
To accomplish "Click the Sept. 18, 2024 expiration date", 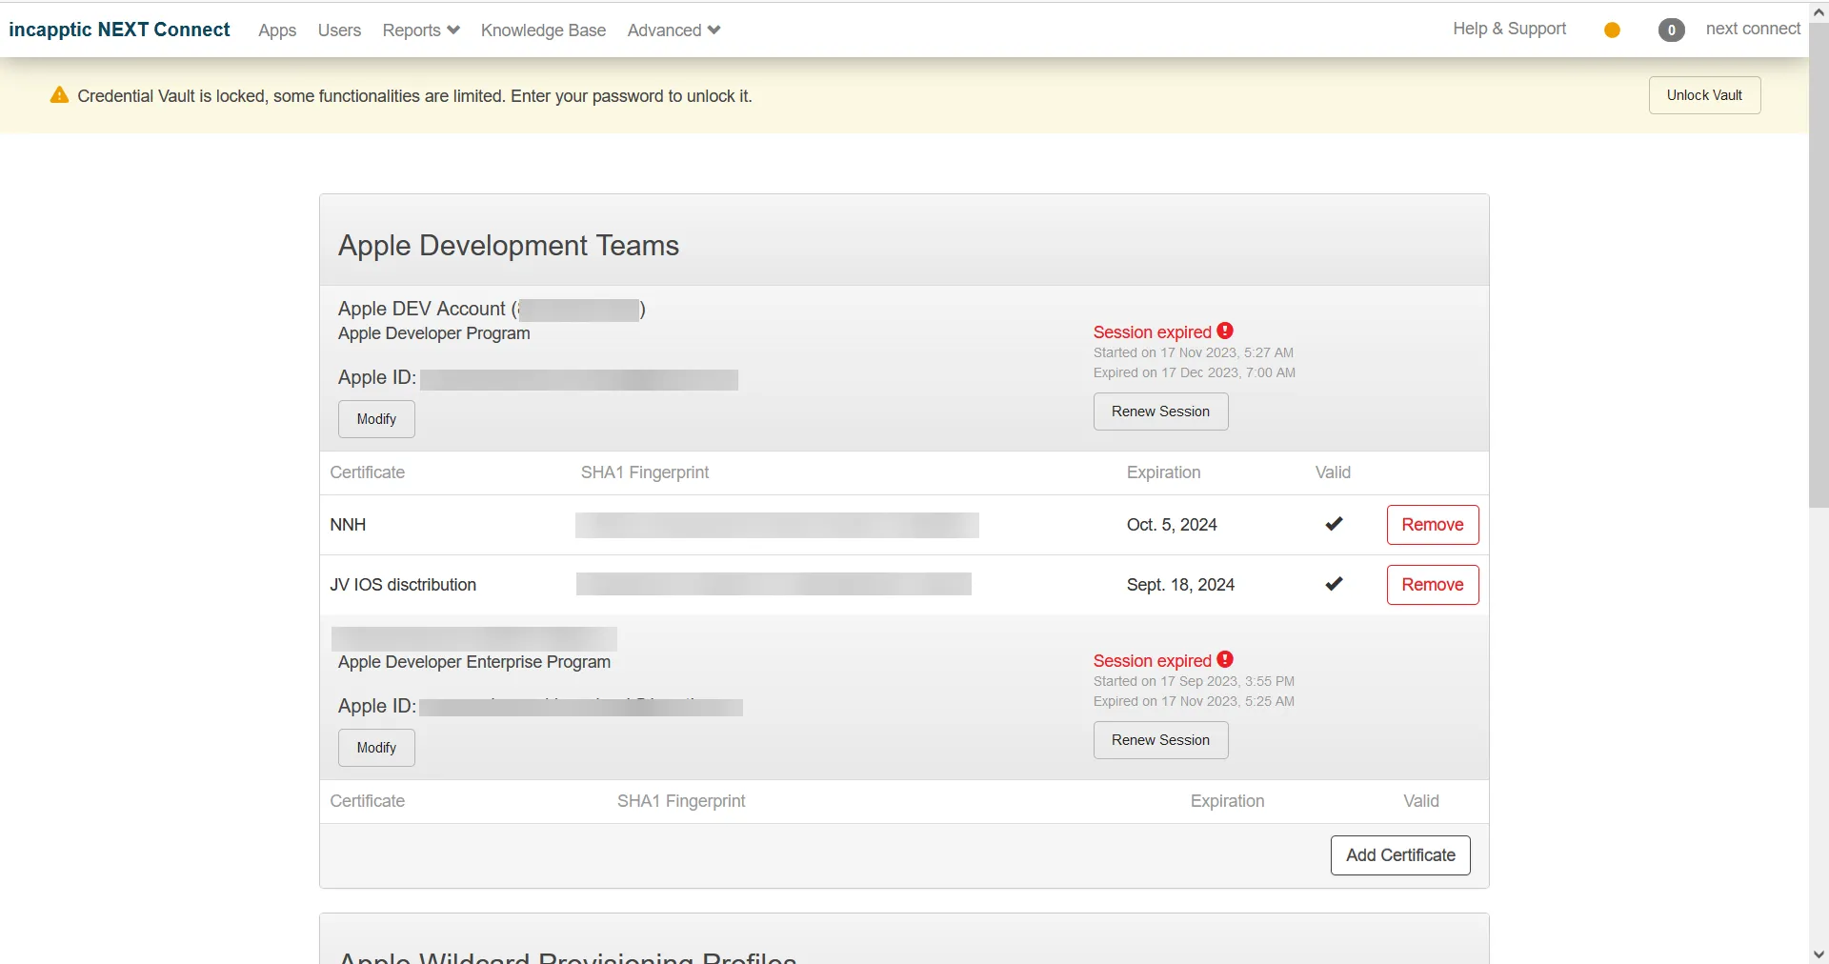I will 1180,585.
